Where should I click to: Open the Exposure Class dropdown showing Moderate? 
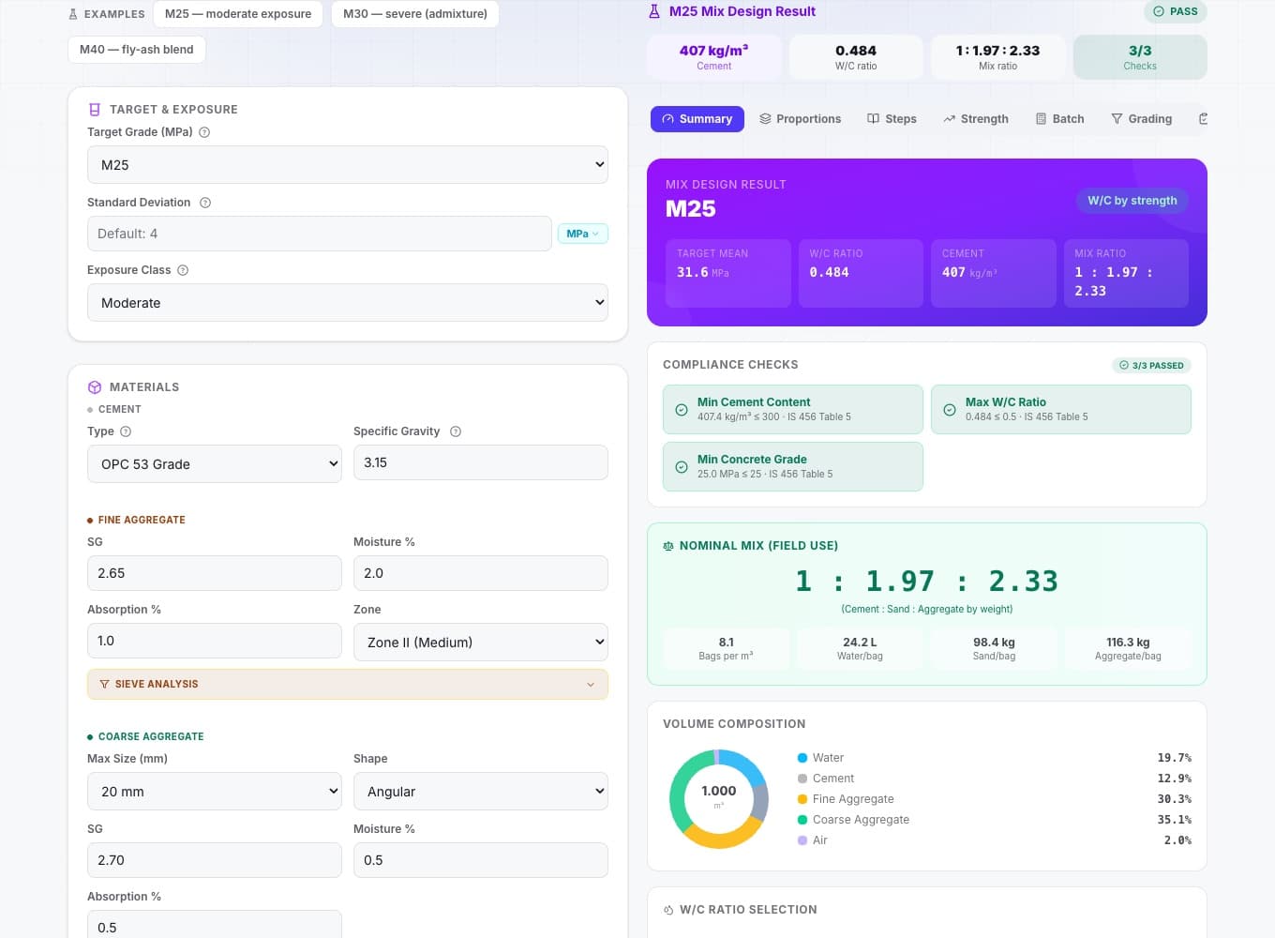348,303
